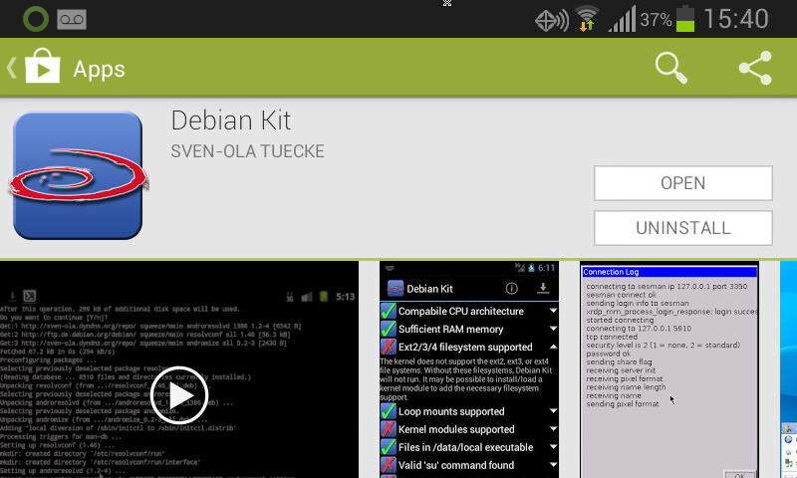Tap the Wi-Fi status icon
797x478 pixels.
click(587, 18)
